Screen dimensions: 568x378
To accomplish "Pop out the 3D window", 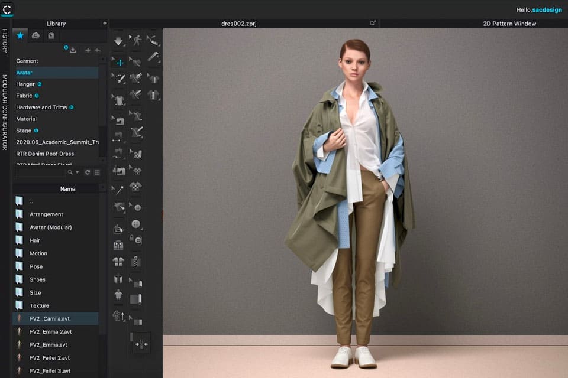I will pyautogui.click(x=373, y=24).
